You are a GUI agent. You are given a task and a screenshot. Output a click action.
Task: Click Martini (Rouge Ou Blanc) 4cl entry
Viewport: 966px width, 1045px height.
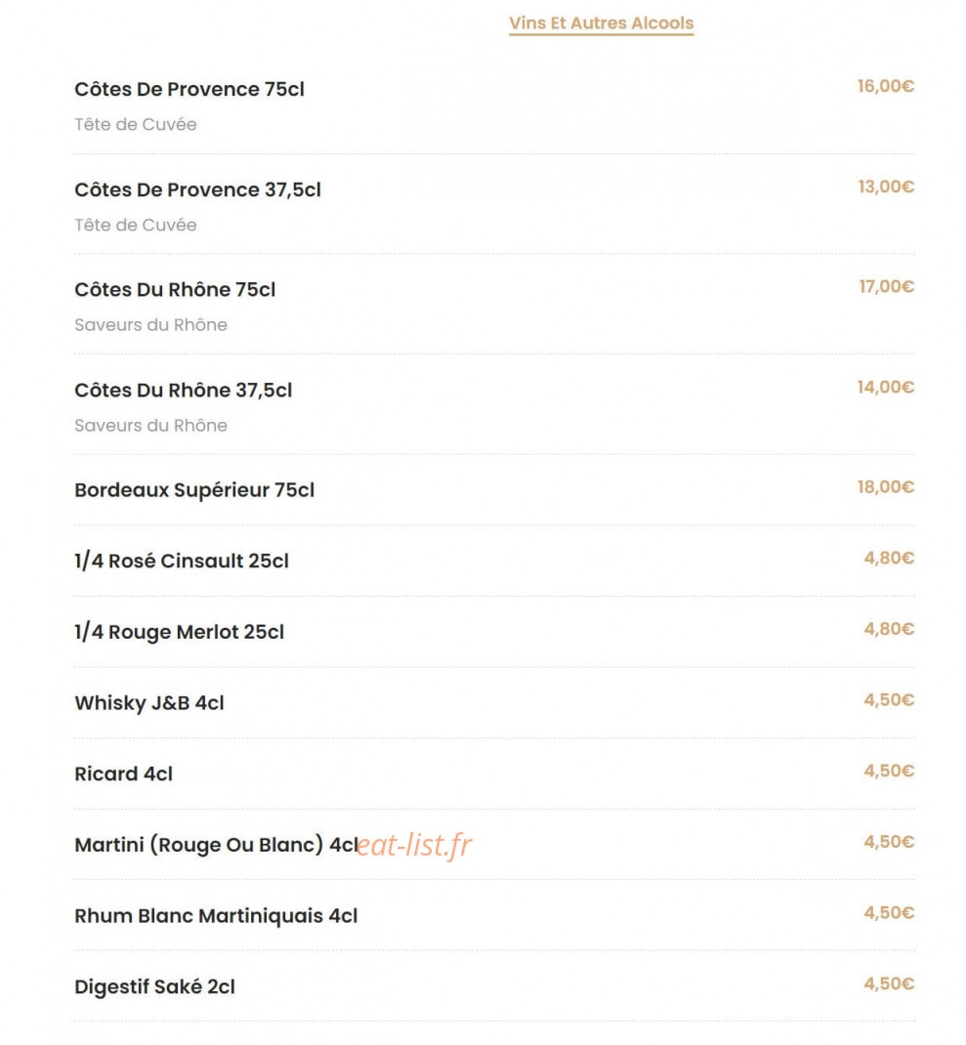pos(216,845)
